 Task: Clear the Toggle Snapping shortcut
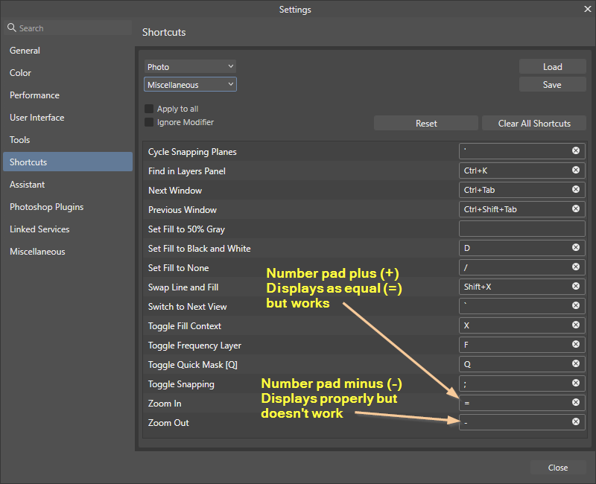pos(575,383)
